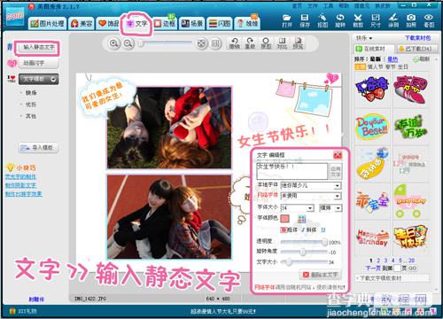Viewport: 443px width, 319px height.
Task: Switch to the 边框 tab
Action: (165, 23)
